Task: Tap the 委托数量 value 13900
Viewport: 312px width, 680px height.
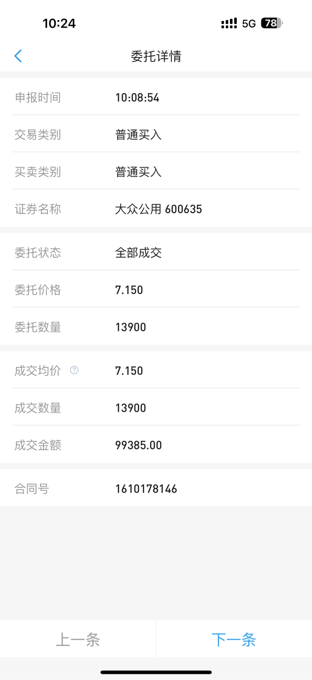Action: point(131,327)
